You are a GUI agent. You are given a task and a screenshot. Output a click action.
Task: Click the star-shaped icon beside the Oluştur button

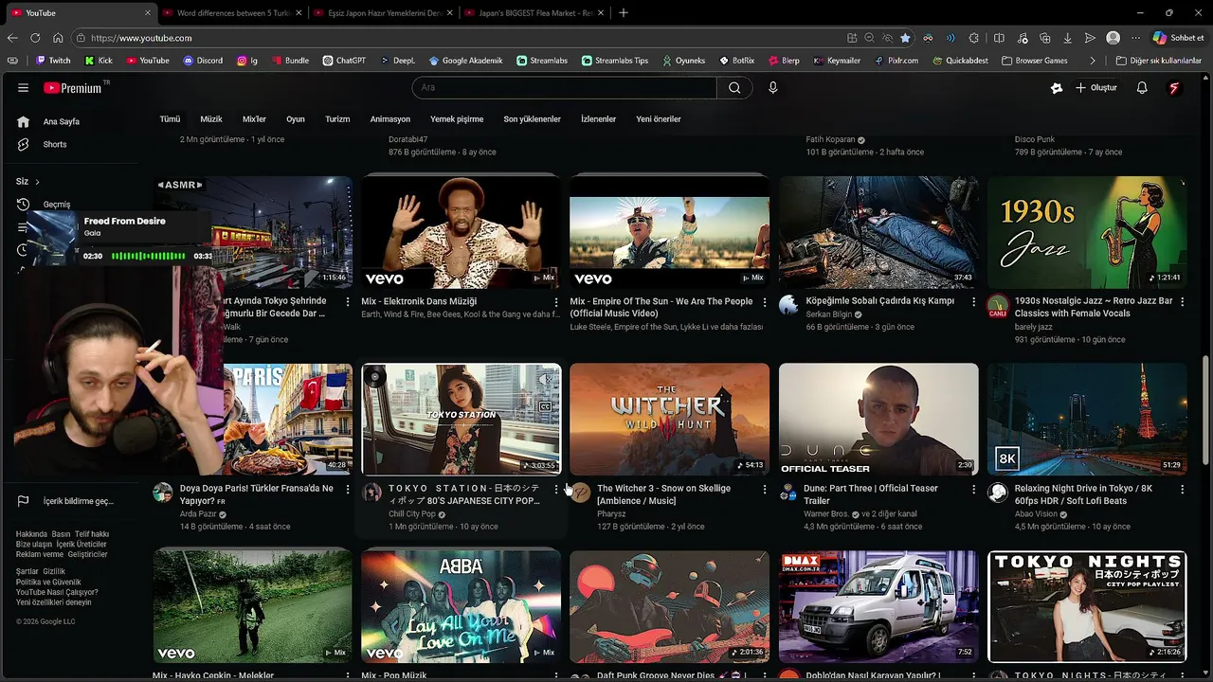point(1057,88)
